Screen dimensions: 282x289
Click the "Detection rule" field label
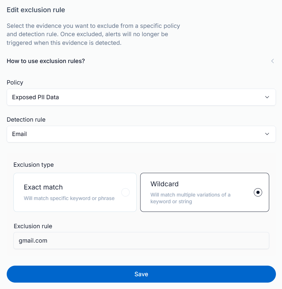pos(26,120)
